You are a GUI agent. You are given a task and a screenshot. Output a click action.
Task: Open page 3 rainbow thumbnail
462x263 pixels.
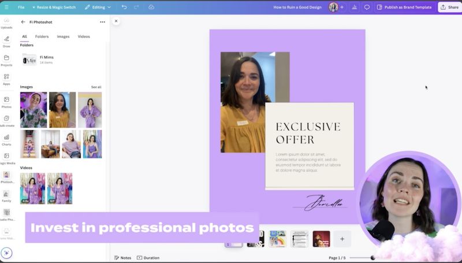278,239
